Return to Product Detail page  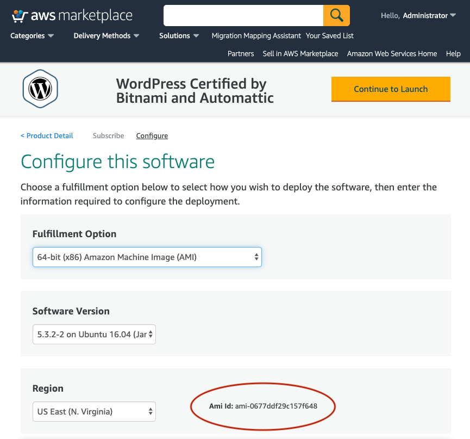click(47, 135)
